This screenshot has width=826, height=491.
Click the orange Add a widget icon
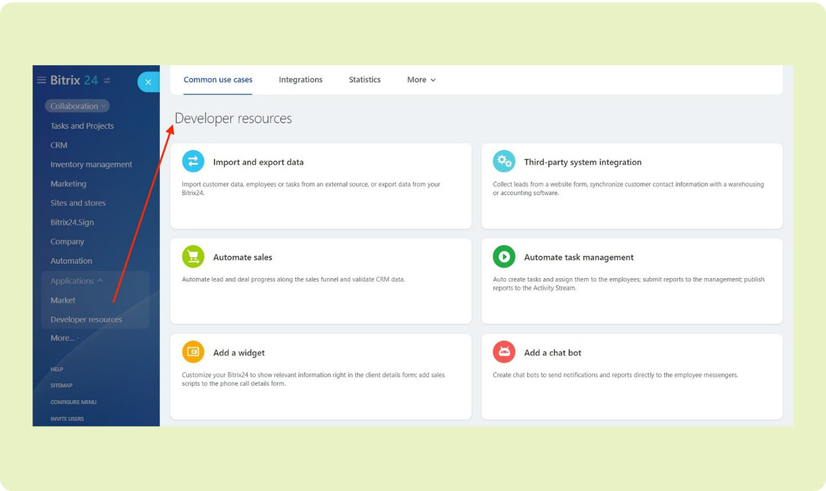click(193, 352)
